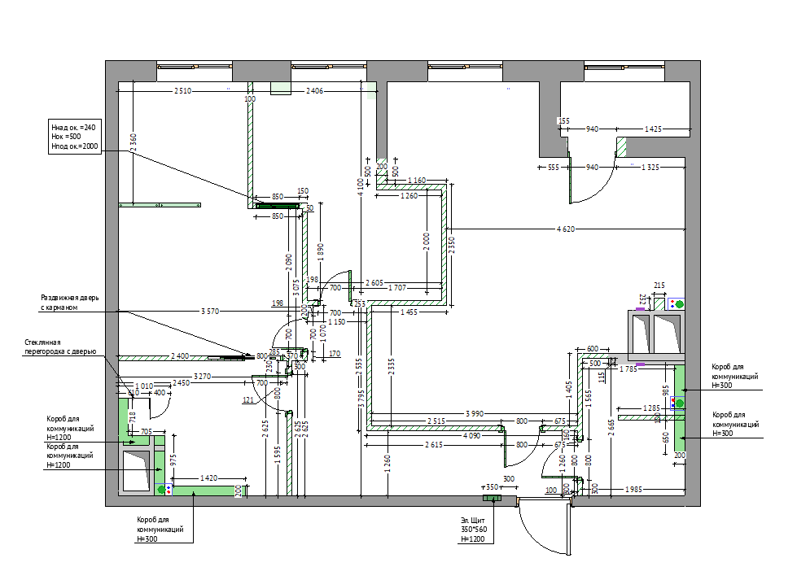Click the green electrical panel symbol on bottom wall
This screenshot has height=580, width=797.
pyautogui.click(x=492, y=498)
